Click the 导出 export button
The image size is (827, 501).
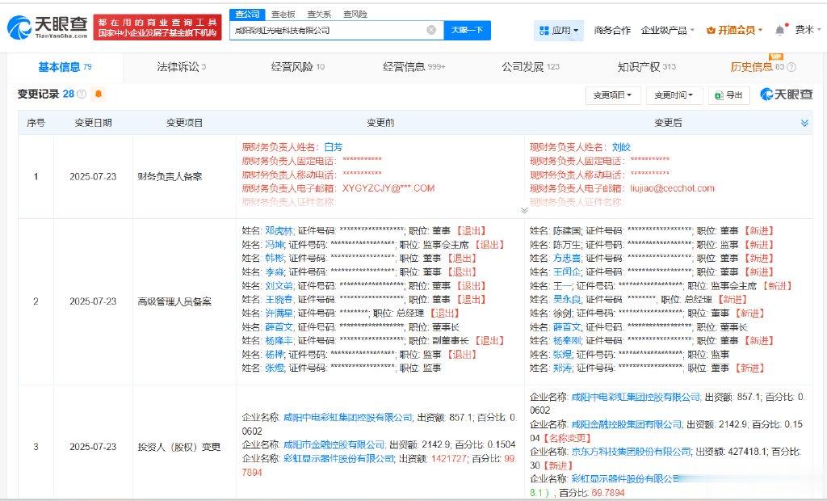tap(729, 95)
